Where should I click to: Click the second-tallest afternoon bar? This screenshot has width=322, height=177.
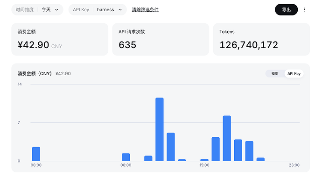coord(227,138)
